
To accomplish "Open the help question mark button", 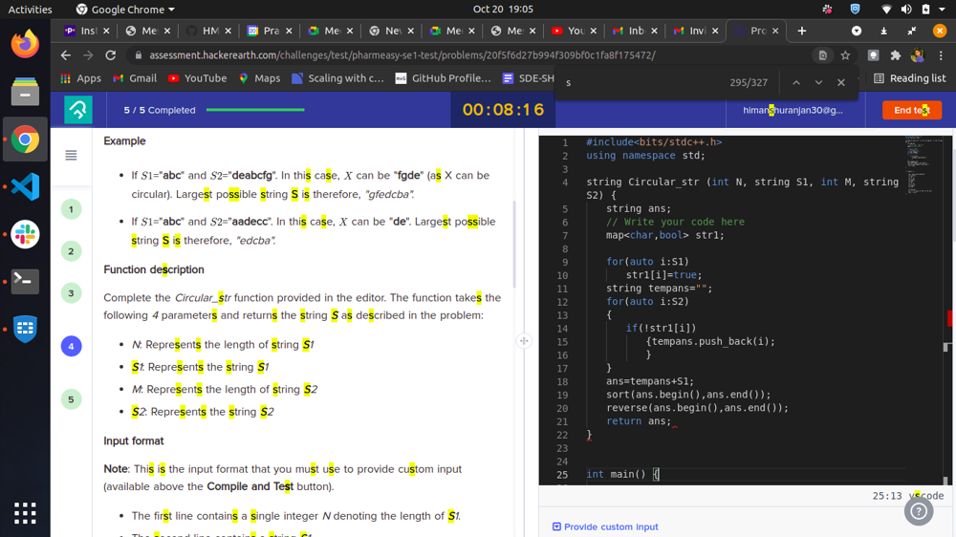I will click(919, 511).
